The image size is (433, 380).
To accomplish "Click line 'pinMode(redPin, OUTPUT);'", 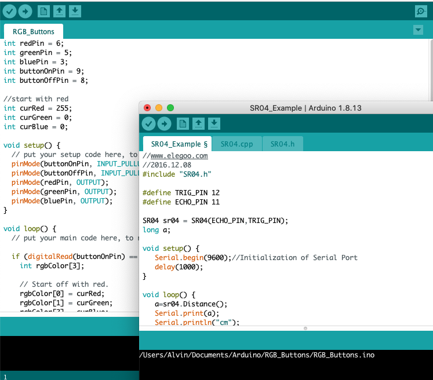I will pyautogui.click(x=60, y=182).
